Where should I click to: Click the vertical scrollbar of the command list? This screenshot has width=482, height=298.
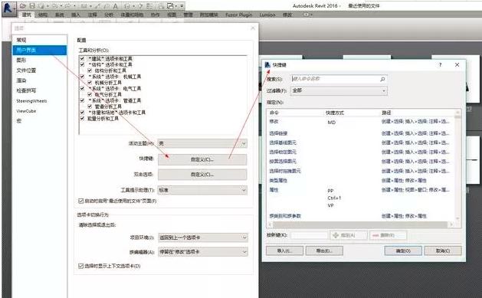point(457,165)
